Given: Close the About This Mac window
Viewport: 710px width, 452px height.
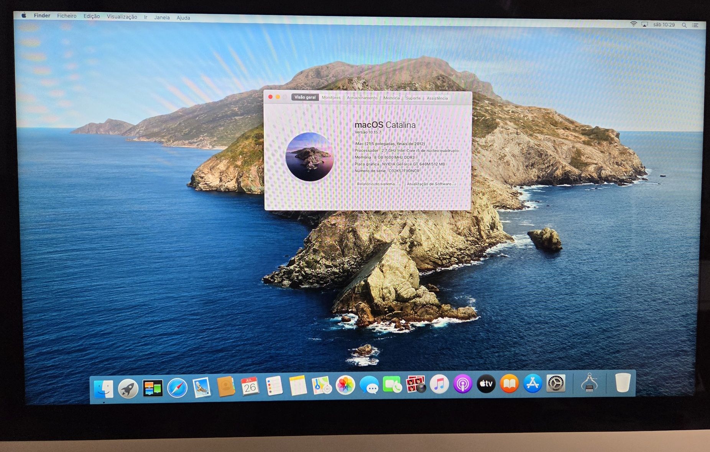Looking at the screenshot, I should 270,97.
